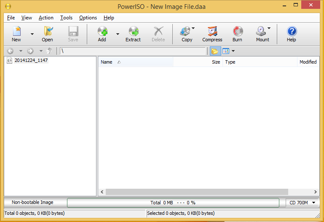Click the disc icon beside 20141224_1147
The image size is (324, 222).
(10, 60)
